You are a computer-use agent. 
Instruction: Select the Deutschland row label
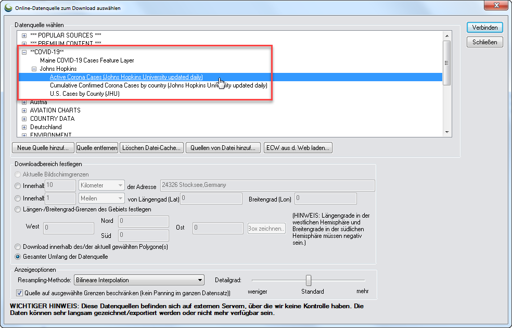46,127
